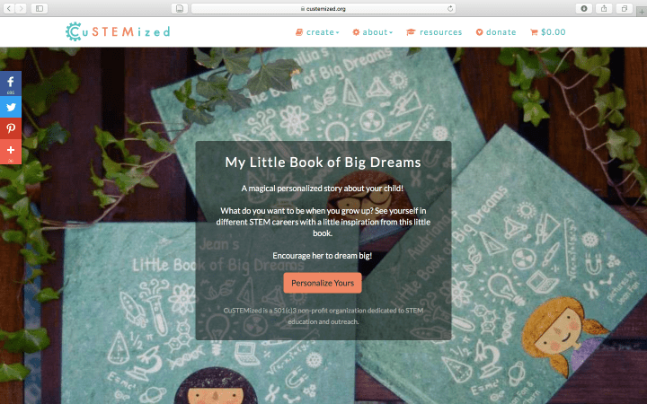
Task: Expand the about dropdown menu
Action: 373,32
